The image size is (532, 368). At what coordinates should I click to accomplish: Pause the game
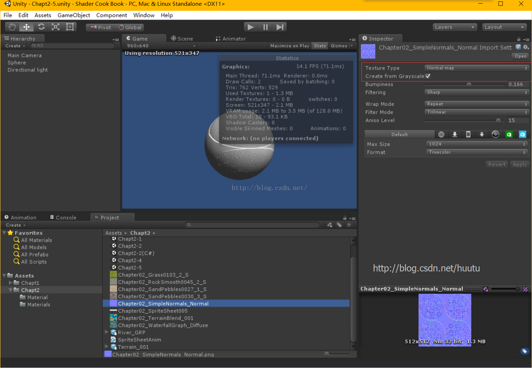coord(265,27)
